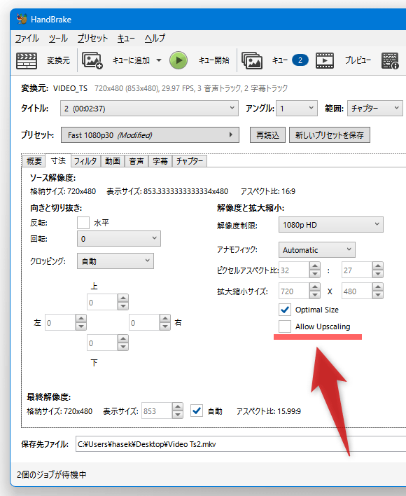Viewport: 406px width, 496px height.
Task: Switch to the 音声 tab
Action: coord(136,161)
